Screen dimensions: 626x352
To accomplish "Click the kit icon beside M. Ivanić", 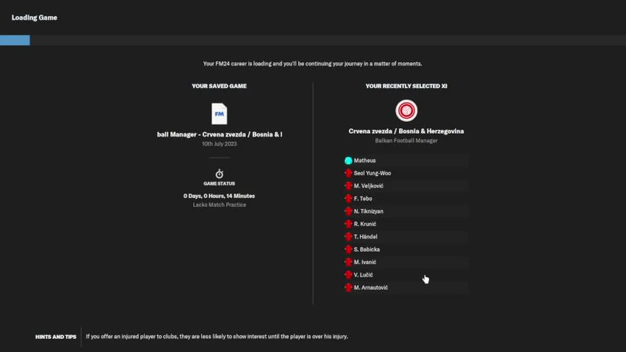I will tap(348, 262).
